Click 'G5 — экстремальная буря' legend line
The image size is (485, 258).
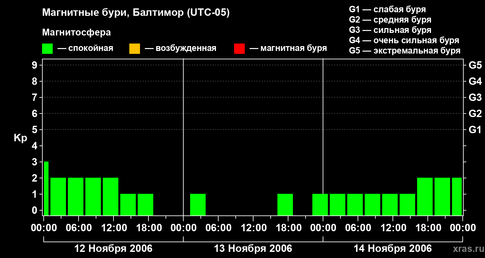click(405, 51)
